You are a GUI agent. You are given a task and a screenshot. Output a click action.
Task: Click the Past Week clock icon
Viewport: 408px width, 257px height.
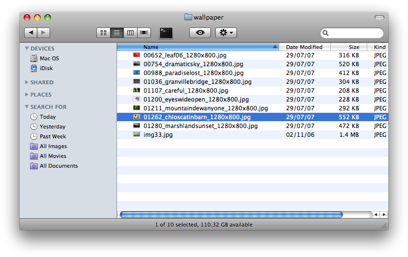[x=34, y=136]
